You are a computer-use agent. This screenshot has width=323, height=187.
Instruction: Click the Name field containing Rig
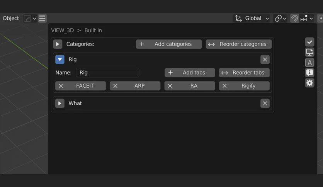click(x=107, y=73)
